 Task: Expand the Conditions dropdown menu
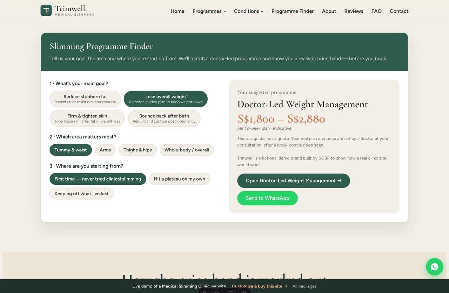pos(248,11)
